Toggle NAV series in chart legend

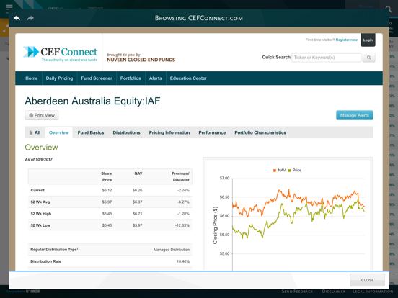click(279, 171)
